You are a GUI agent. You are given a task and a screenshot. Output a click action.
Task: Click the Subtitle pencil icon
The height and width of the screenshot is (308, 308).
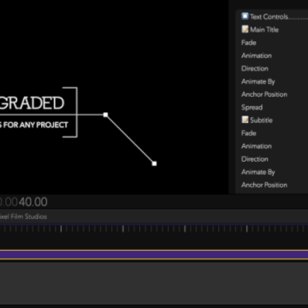pyautogui.click(x=245, y=120)
